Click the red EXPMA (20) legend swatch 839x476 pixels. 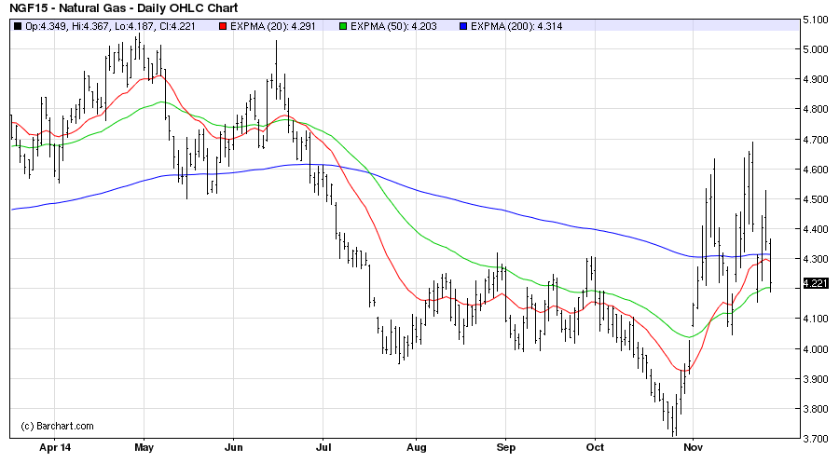click(222, 26)
